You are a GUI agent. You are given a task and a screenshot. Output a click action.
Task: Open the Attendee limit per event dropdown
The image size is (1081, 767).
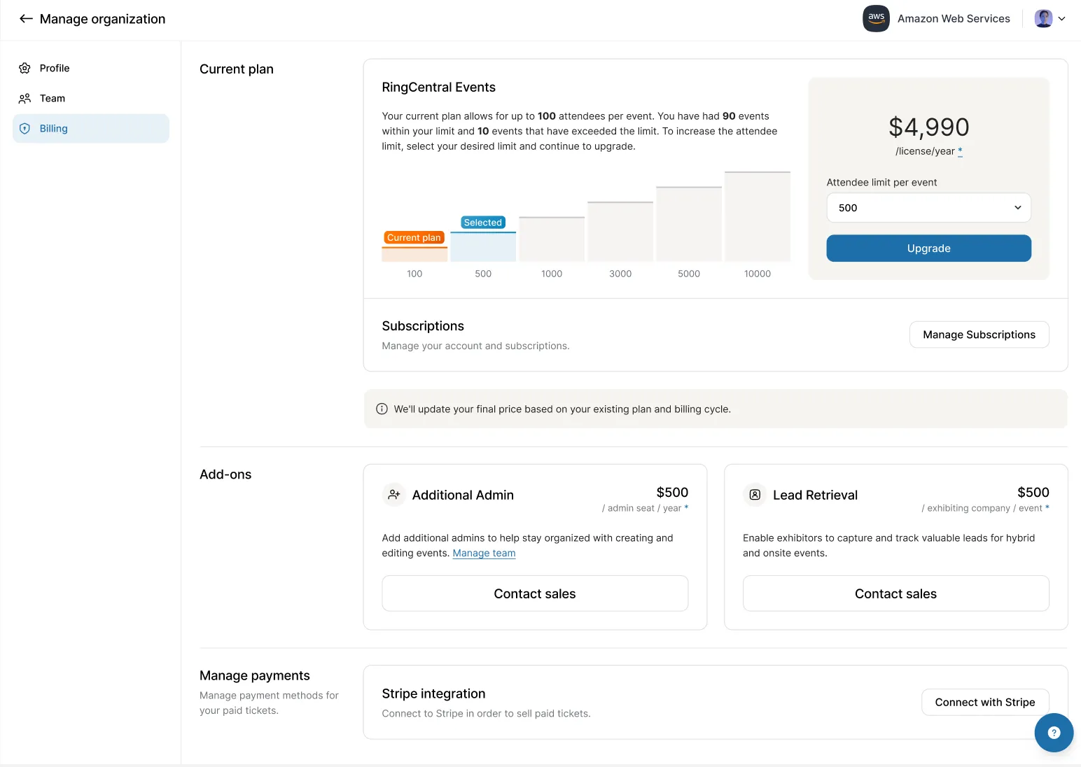[928, 208]
